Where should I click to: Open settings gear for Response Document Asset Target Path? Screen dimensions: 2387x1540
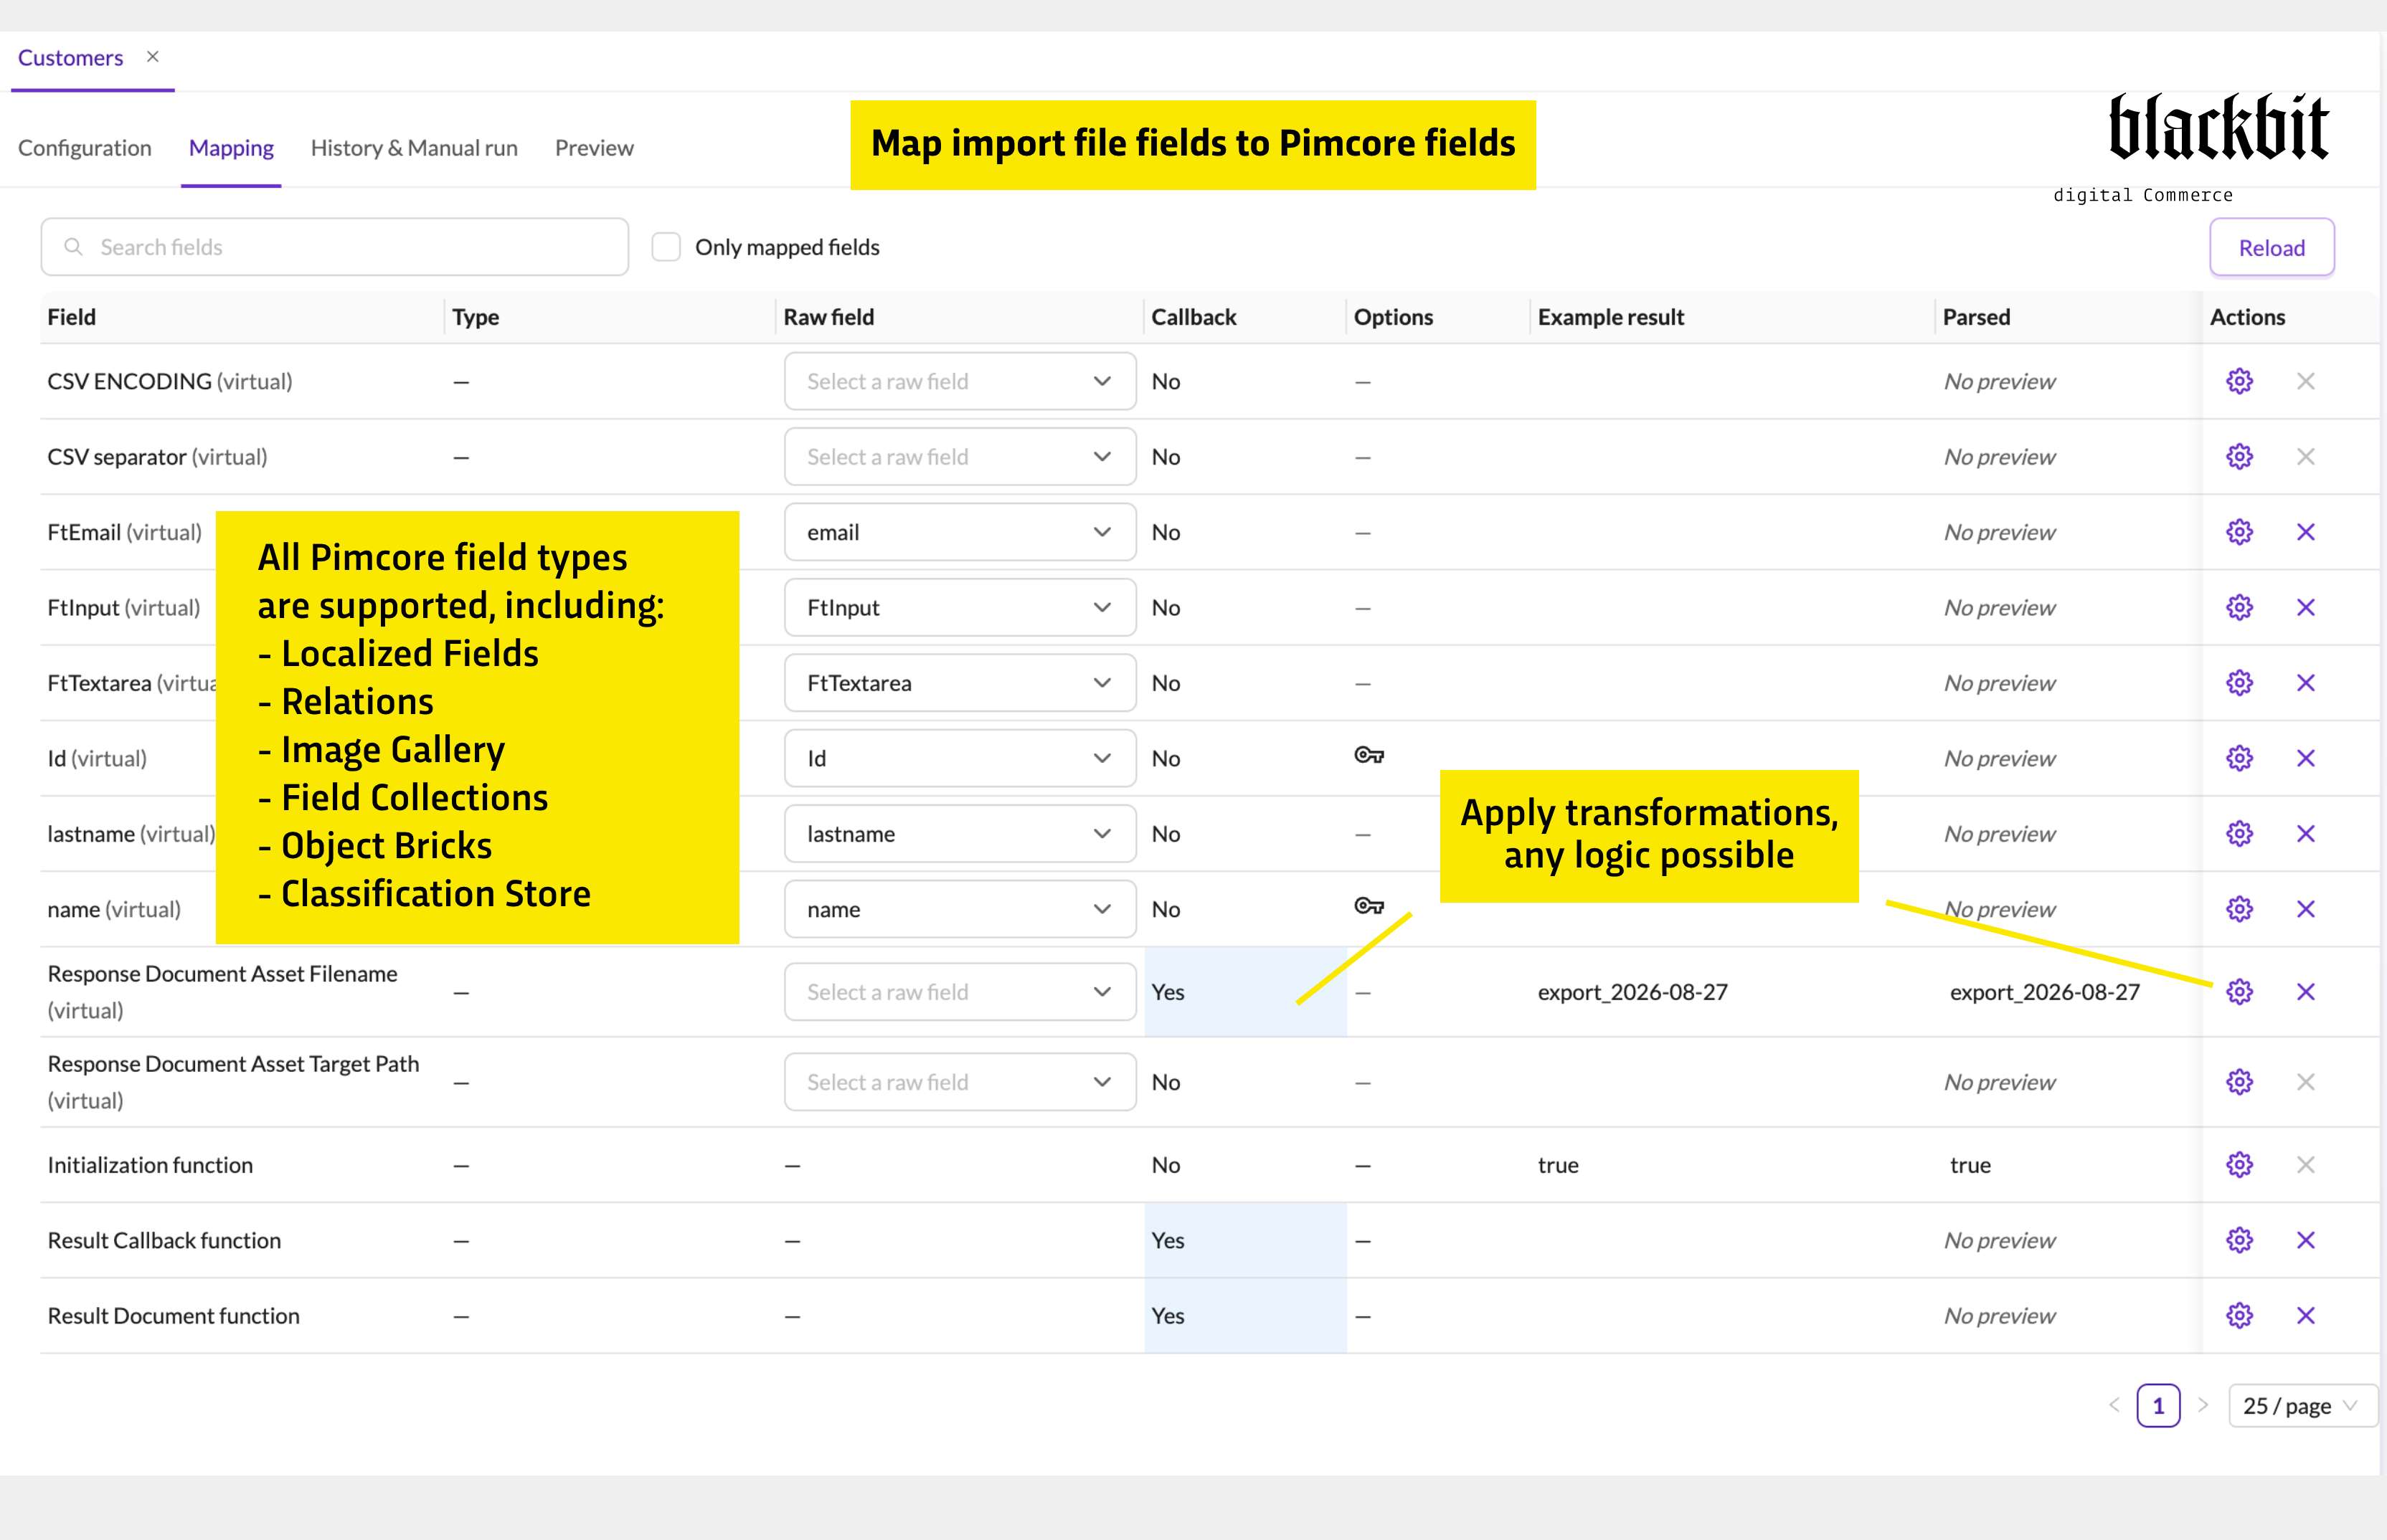2239,1082
